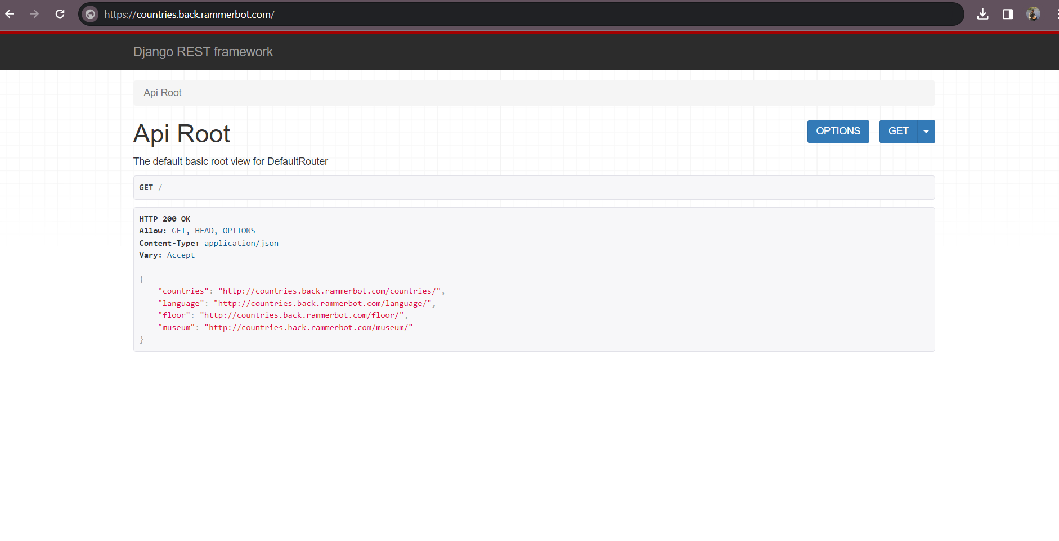This screenshot has width=1059, height=541.
Task: Toggle the browser side panel
Action: pyautogui.click(x=1008, y=14)
